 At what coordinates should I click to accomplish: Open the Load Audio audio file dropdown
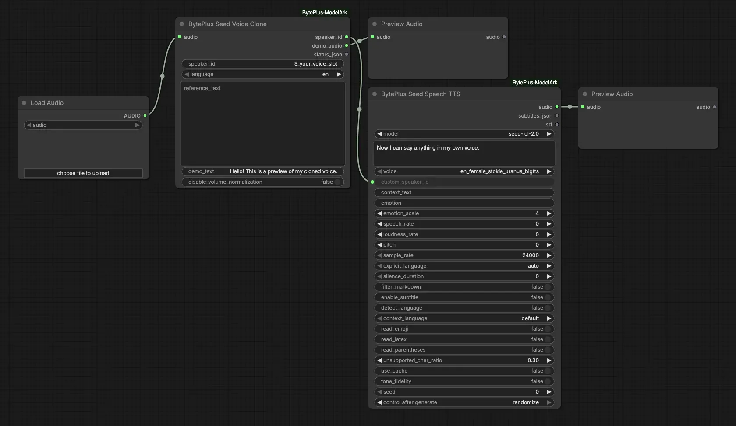coord(83,125)
